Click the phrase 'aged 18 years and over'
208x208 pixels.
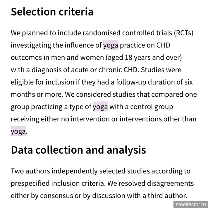click(144, 58)
